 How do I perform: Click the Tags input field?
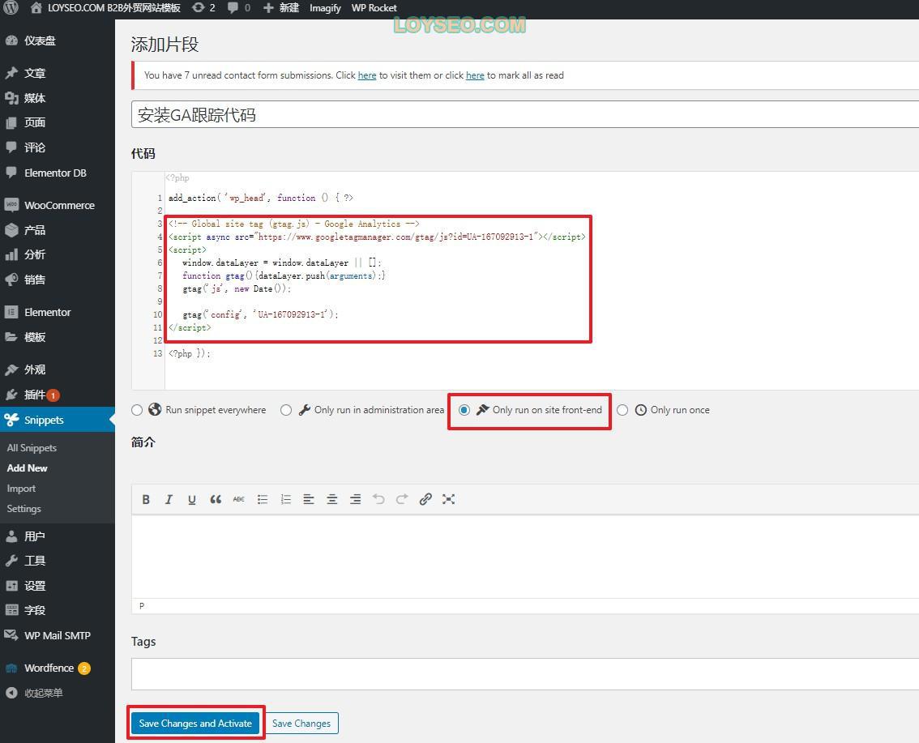525,674
